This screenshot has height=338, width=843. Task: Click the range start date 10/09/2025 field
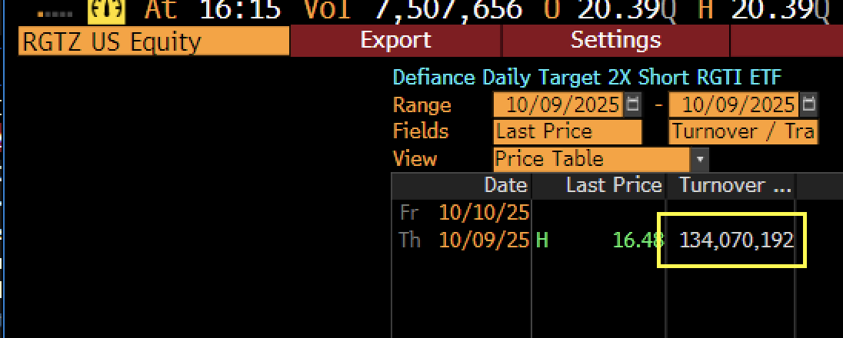(558, 104)
